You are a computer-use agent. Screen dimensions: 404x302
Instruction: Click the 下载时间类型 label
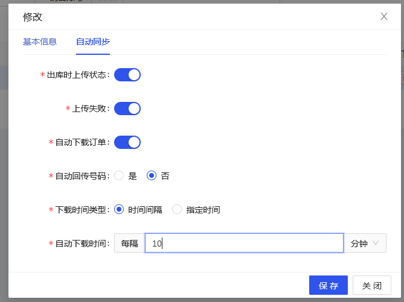coord(82,210)
